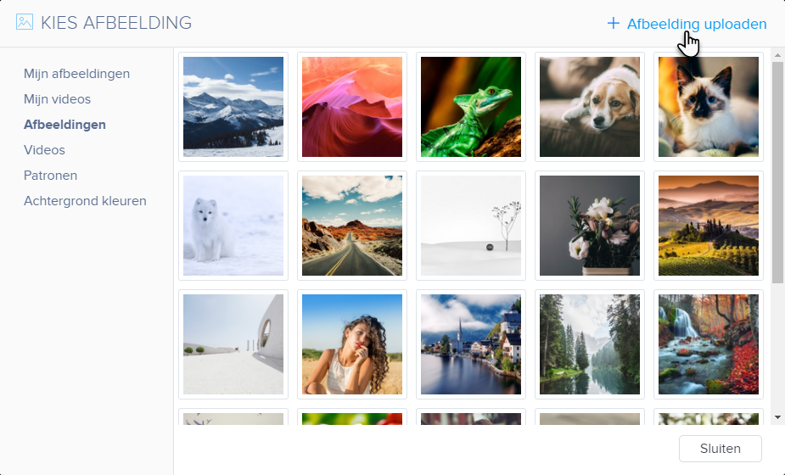Choose the green lizard photo
The height and width of the screenshot is (475, 785).
coord(471,107)
